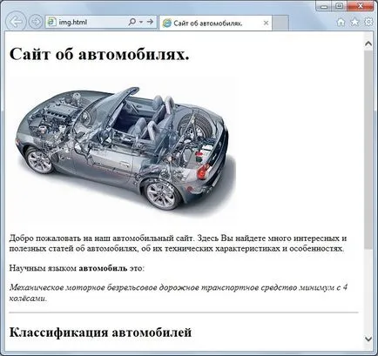
Task: Select the tab 'Сайт об автомобилях.'
Action: click(x=216, y=23)
